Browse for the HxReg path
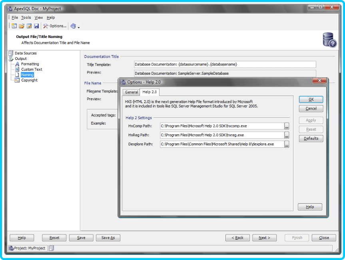Screen dimensions: 345x260 [x=287, y=135]
